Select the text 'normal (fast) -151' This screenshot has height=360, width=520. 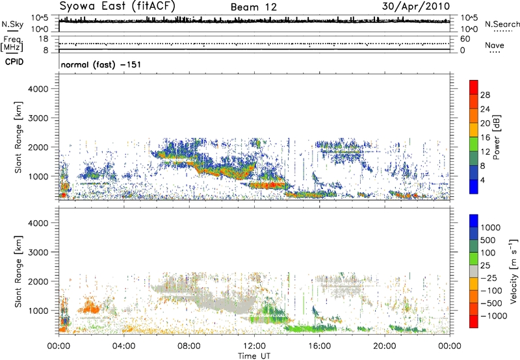[x=101, y=64]
